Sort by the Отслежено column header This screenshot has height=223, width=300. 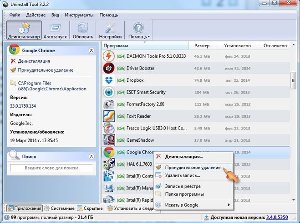pyautogui.click(x=275, y=46)
